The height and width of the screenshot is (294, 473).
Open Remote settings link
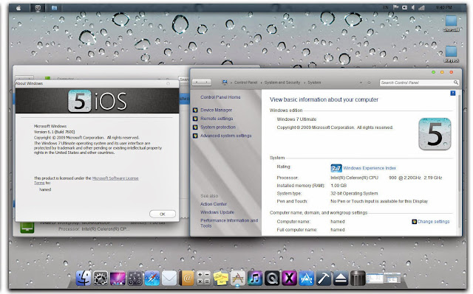click(x=217, y=119)
